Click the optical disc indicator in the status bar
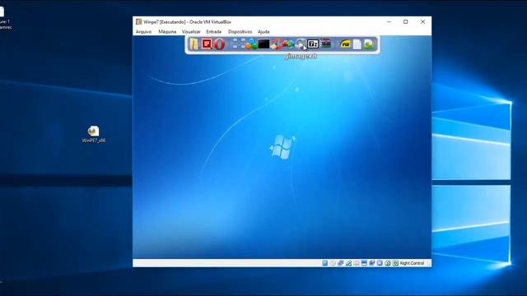Viewport: 527px width, 296px height. tap(333, 263)
